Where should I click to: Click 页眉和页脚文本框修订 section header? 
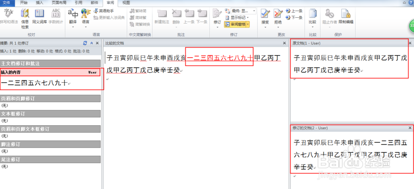[50, 129]
